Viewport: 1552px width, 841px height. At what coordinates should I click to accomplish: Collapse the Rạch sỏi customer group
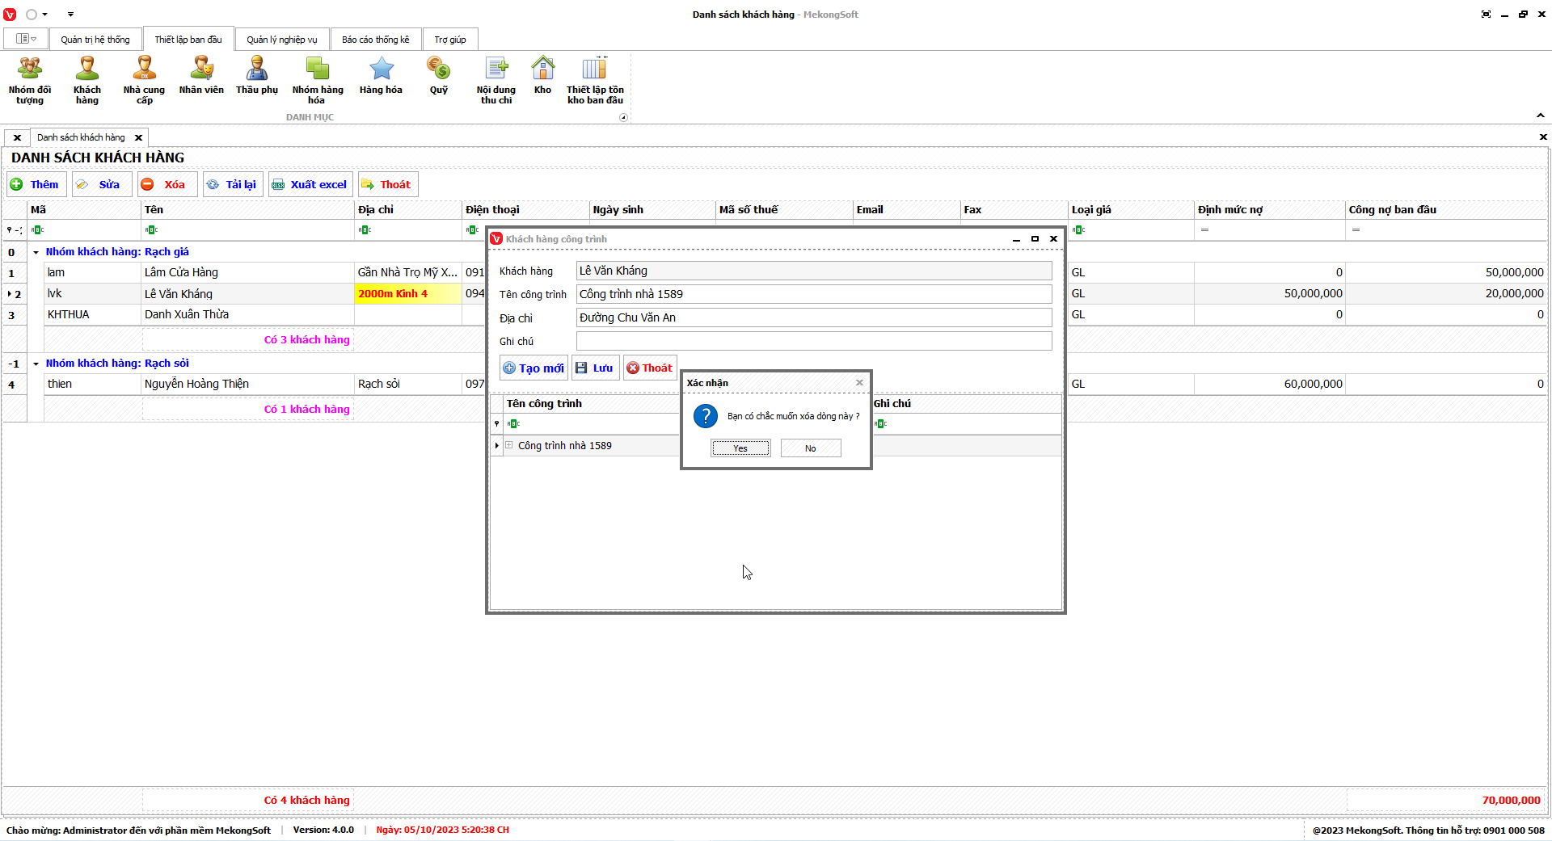(x=36, y=364)
